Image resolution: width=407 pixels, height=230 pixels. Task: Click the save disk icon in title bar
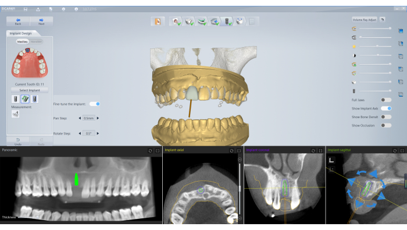pos(26,9)
